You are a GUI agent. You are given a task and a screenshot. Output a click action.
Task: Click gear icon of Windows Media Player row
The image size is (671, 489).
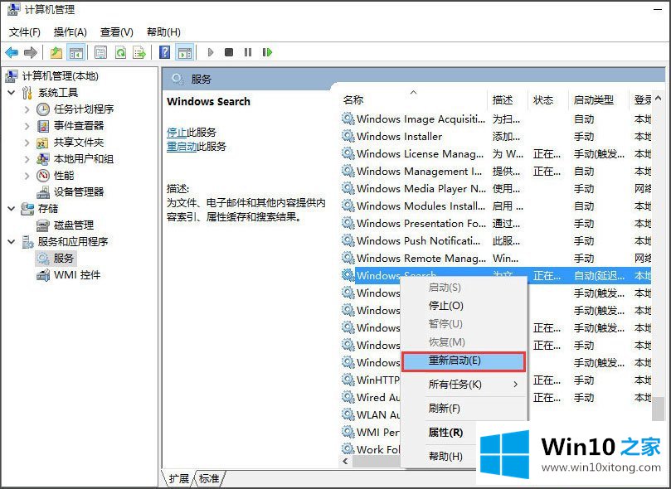(x=348, y=188)
